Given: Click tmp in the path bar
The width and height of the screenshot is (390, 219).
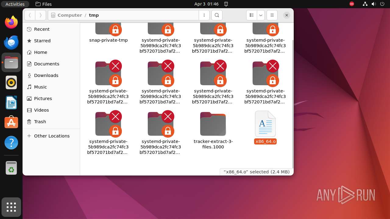Looking at the screenshot, I should click(x=94, y=15).
